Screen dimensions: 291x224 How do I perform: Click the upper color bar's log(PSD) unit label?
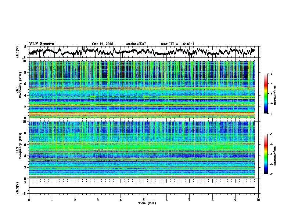(x=275, y=95)
